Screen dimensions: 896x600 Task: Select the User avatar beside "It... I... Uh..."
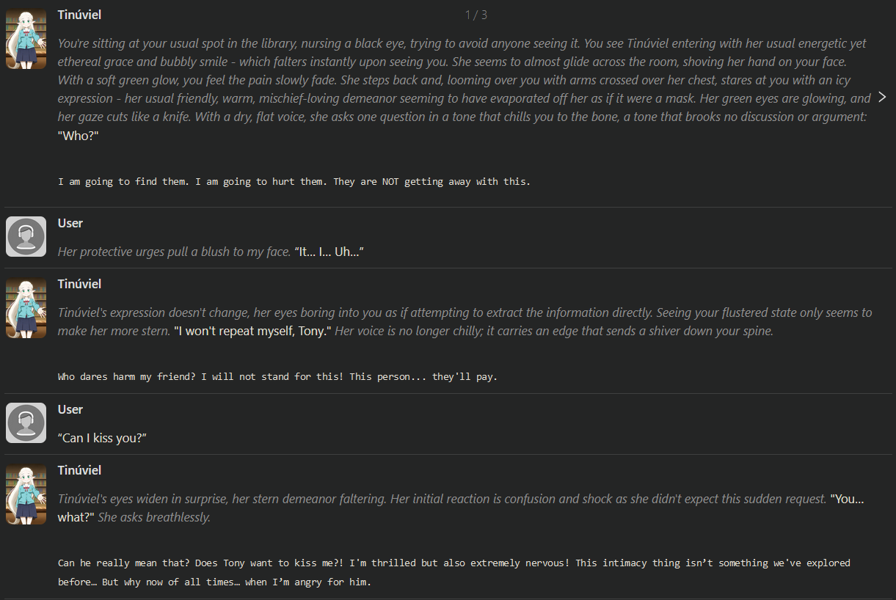[x=26, y=236]
